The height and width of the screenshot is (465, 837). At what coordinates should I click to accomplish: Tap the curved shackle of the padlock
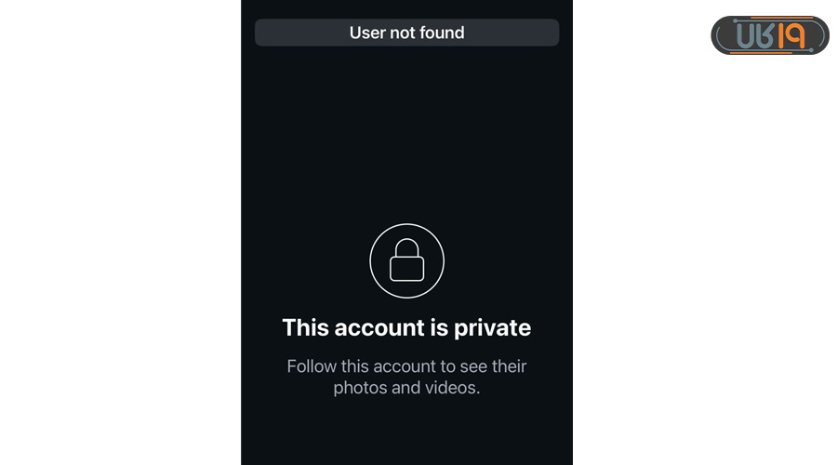coord(406,247)
